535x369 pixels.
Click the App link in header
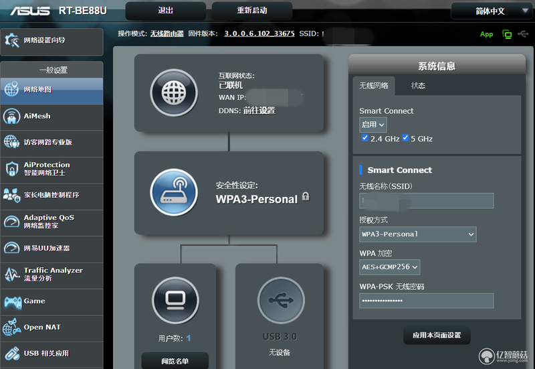[x=486, y=34]
